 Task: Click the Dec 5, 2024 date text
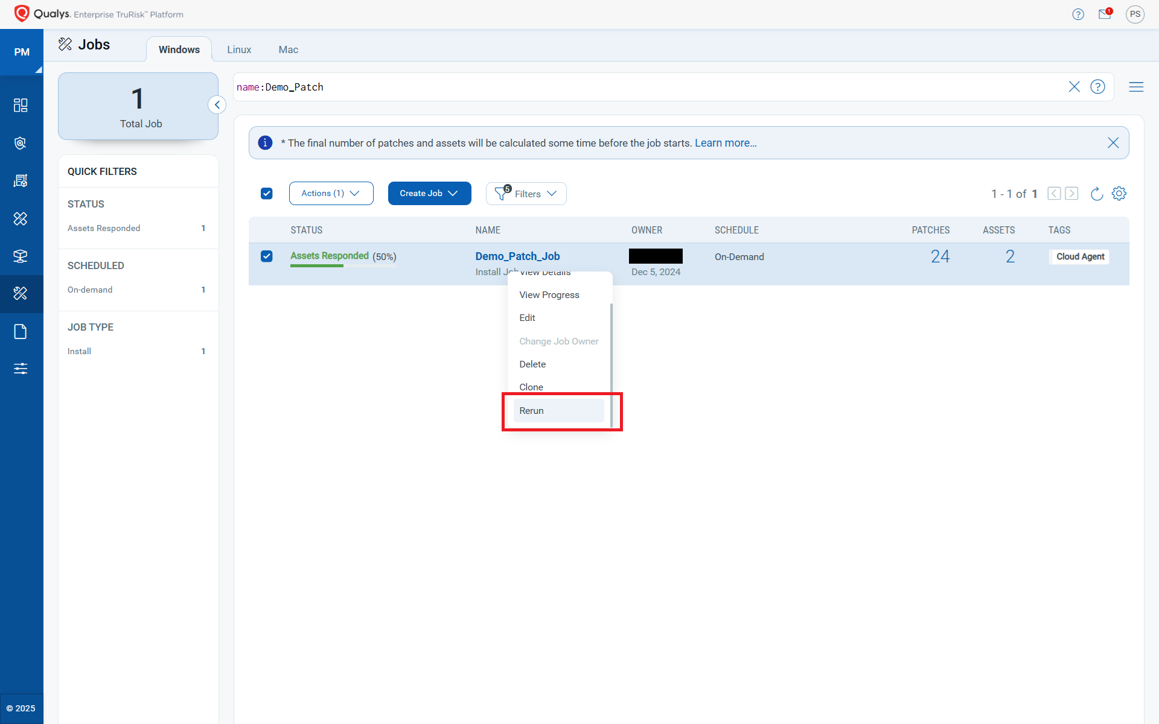656,272
